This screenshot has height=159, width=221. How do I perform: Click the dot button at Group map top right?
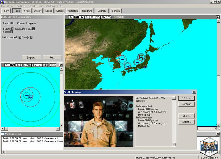[x=218, y=17]
